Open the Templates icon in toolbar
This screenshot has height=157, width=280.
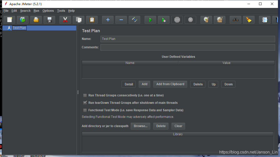pos(23,20)
